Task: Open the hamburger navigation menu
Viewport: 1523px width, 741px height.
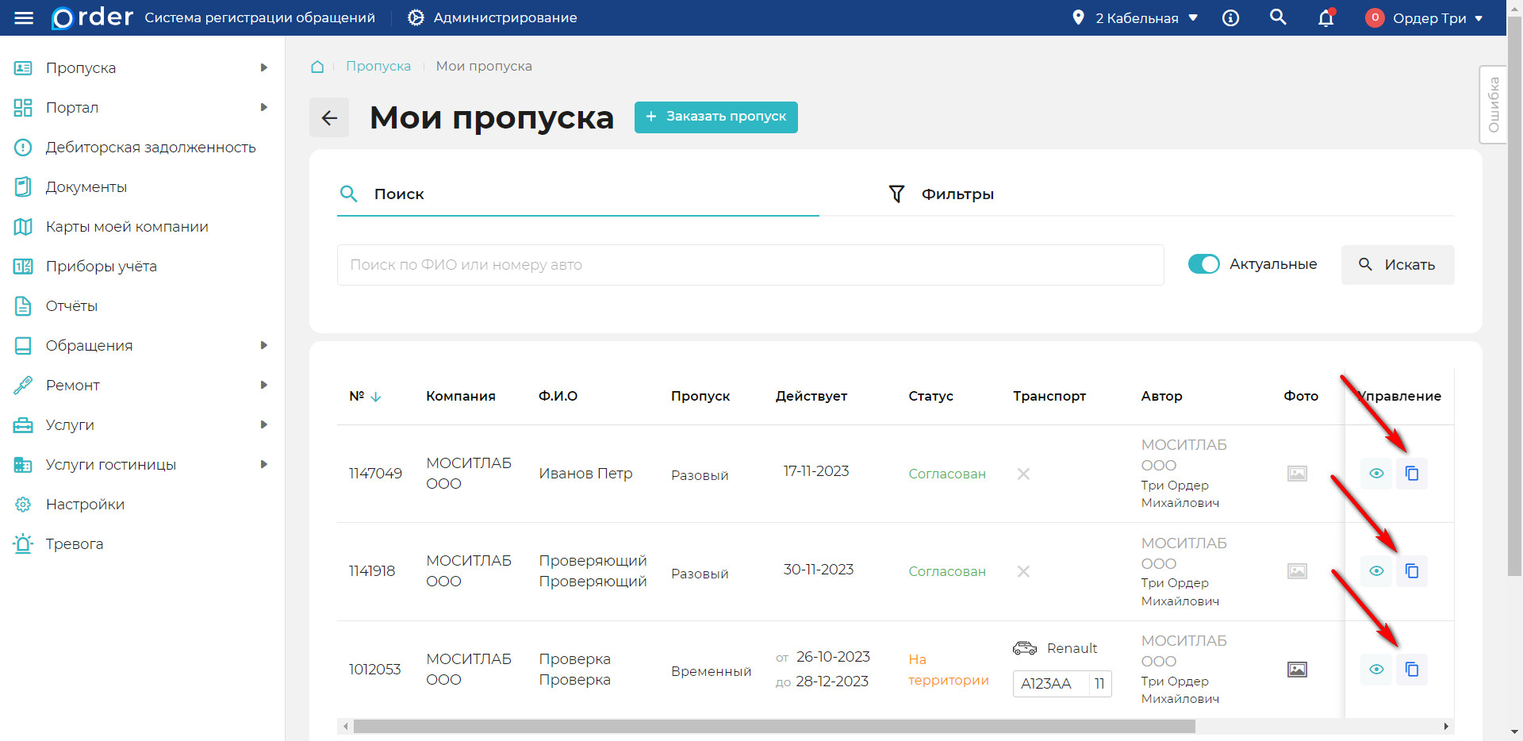Action: [x=24, y=17]
